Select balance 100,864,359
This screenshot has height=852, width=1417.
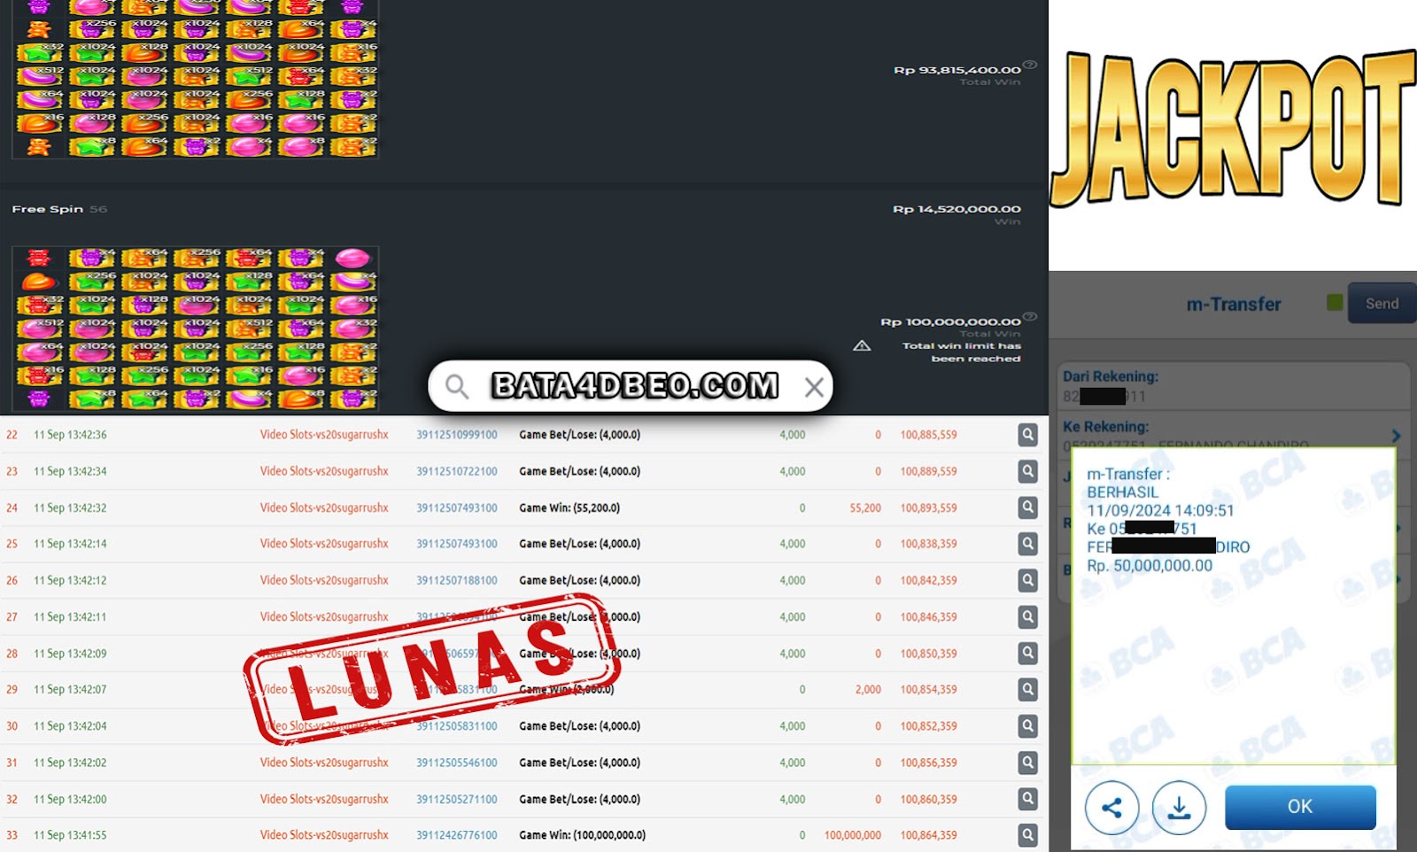pos(928,835)
